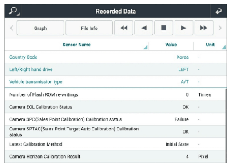Go back using the return arrow icon
The width and height of the screenshot is (231, 167).
point(219,12)
